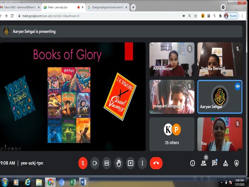The image size is (249, 187).
Task: Open chat with everyone icon
Action: [x=214, y=163]
